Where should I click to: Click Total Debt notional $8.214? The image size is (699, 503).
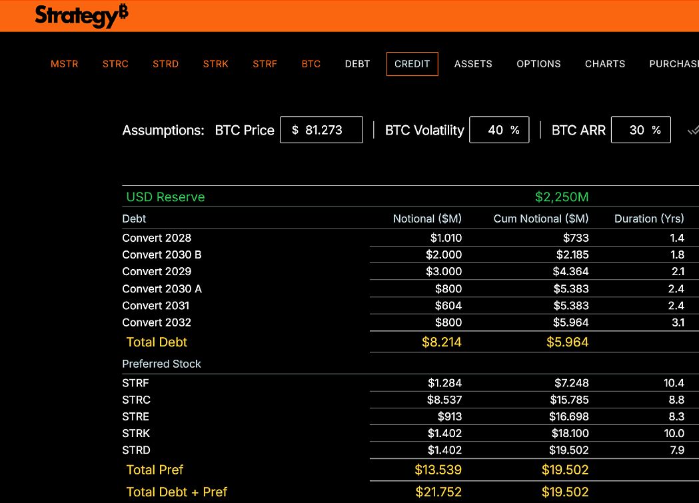point(441,342)
